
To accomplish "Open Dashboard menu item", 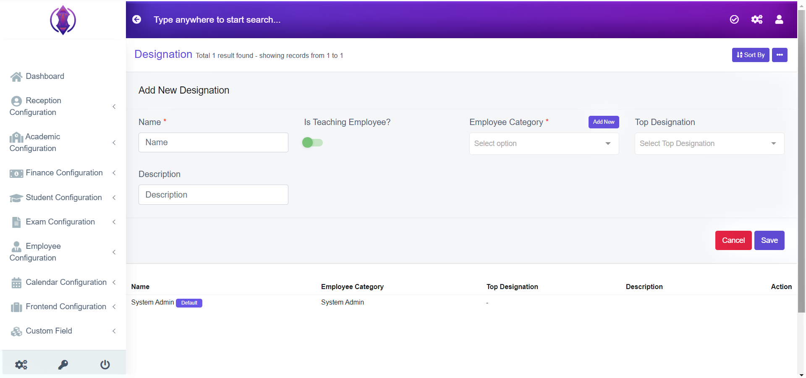I will point(45,76).
